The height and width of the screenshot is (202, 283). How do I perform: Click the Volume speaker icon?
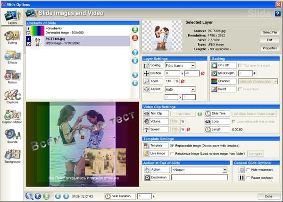pos(146,122)
